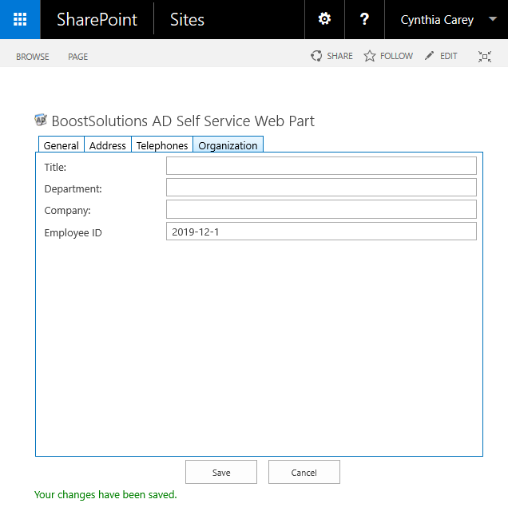Open the BROWSE ribbon tab
The width and height of the screenshot is (508, 515).
(x=33, y=57)
